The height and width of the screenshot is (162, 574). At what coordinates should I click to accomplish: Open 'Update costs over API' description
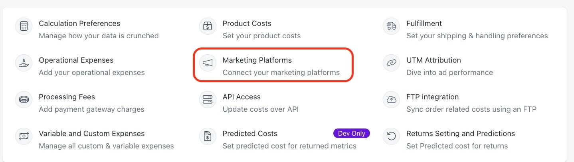261,109
